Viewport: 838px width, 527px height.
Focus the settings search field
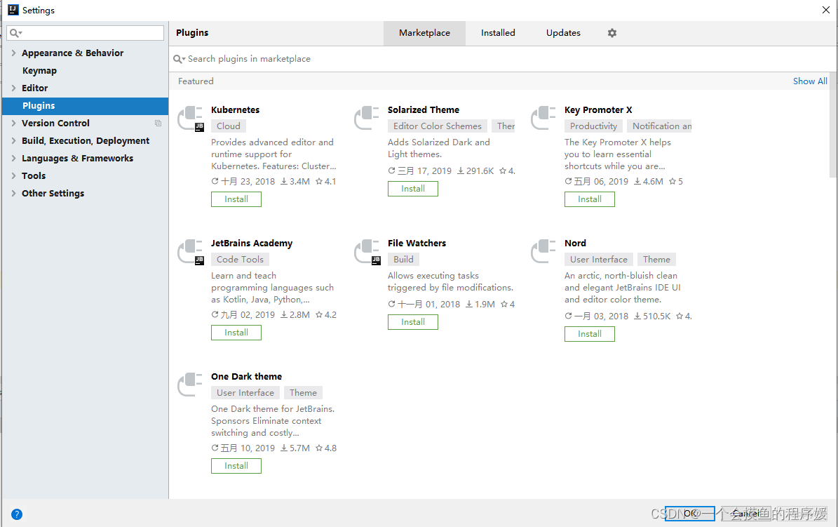86,33
